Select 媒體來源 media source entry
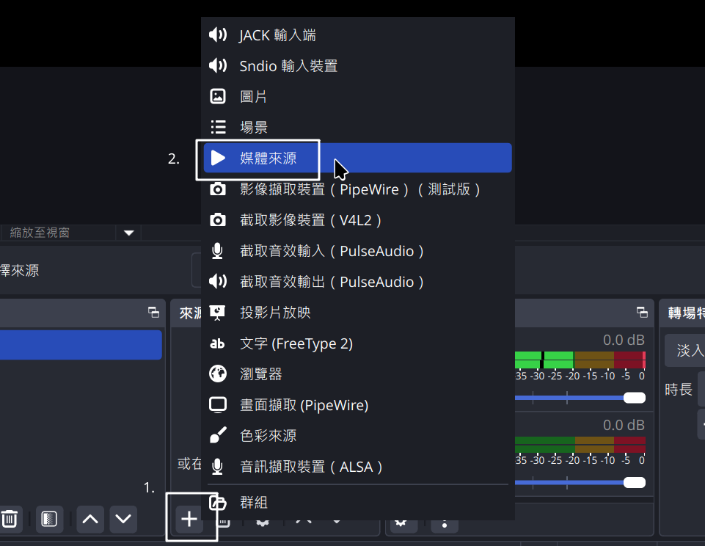This screenshot has height=546, width=705. [x=357, y=158]
